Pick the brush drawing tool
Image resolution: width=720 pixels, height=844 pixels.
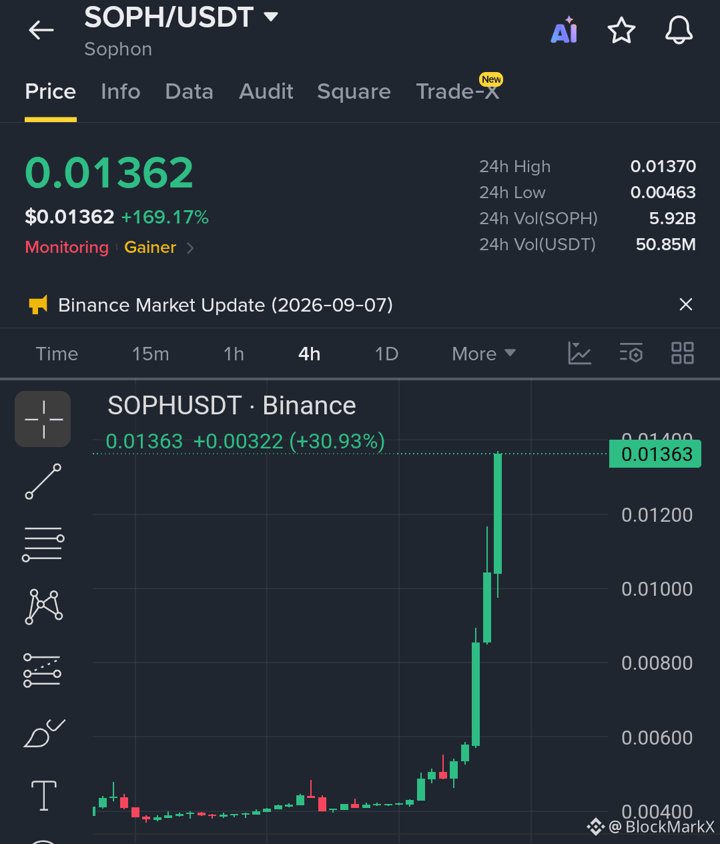tap(44, 733)
